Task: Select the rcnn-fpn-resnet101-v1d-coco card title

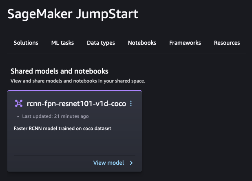Action: 76,104
